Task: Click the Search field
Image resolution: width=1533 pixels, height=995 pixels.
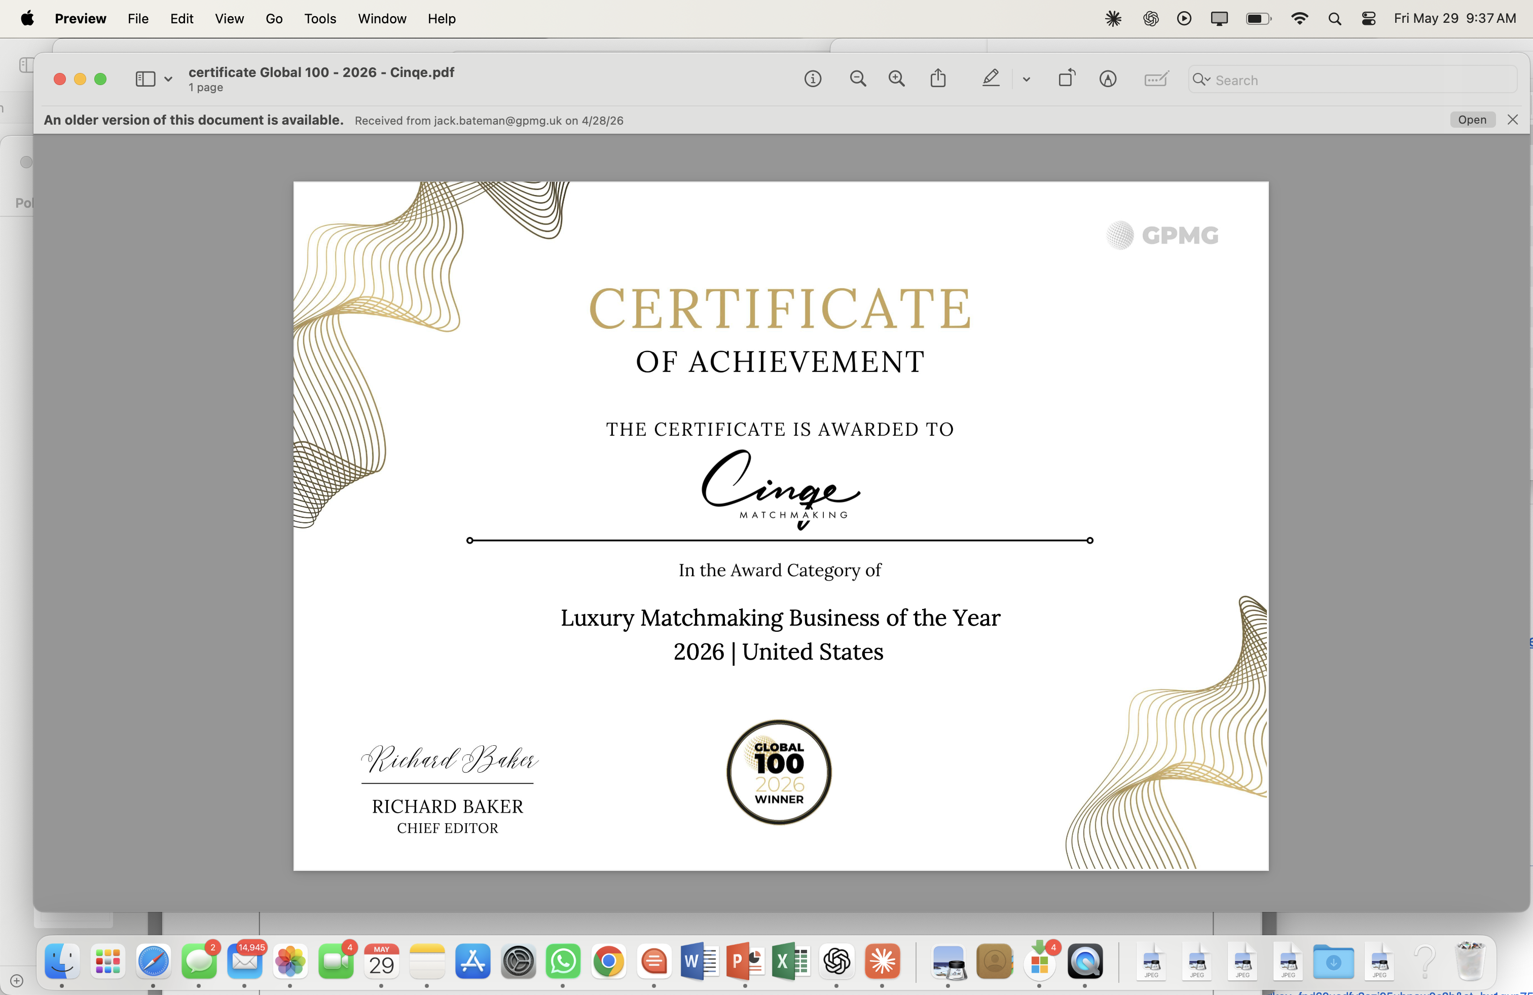Action: pyautogui.click(x=1353, y=80)
